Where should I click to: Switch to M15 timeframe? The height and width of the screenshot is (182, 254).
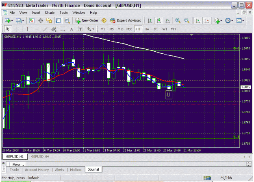click(x=120, y=29)
